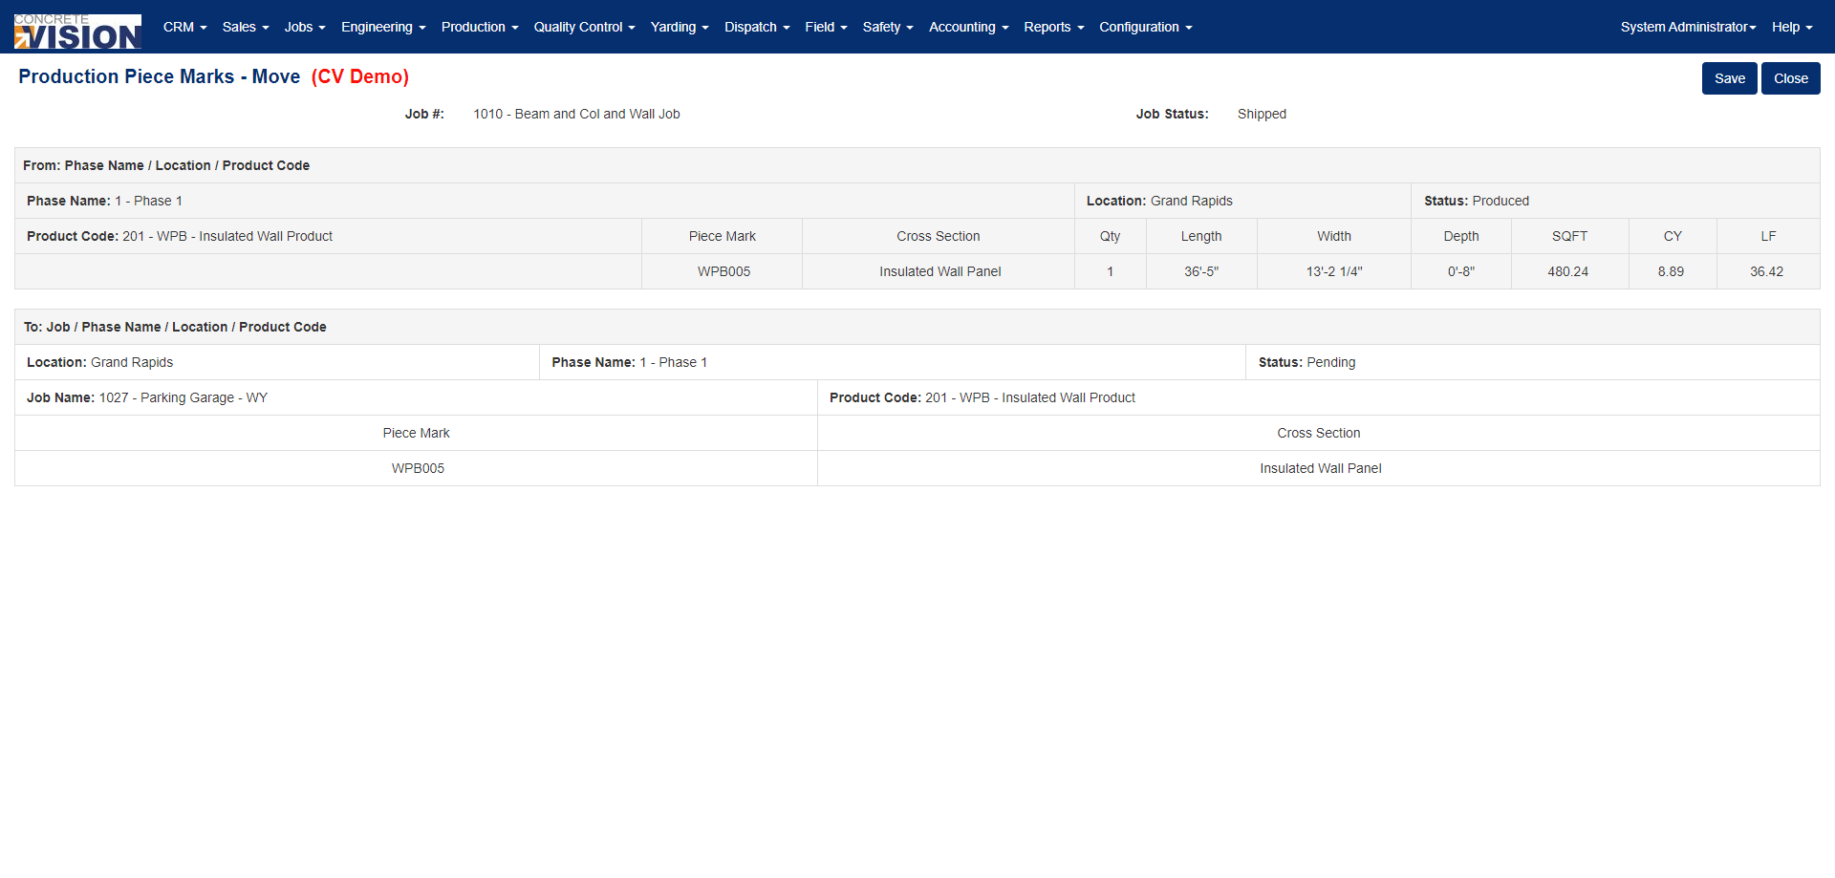This screenshot has width=1835, height=878.
Task: Select the job name '1010 - Beam and Col and Wall Job'
Action: click(576, 114)
